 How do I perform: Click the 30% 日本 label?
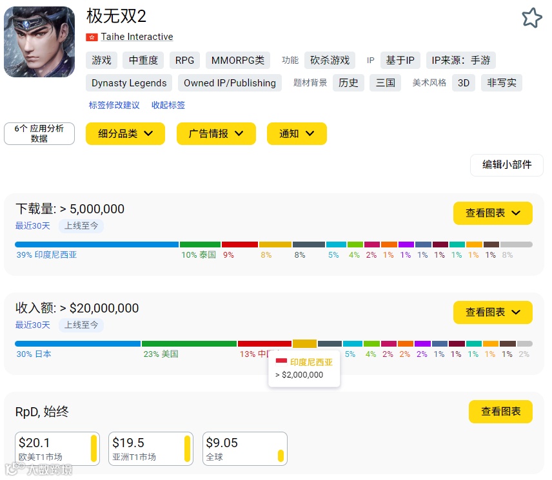coord(34,354)
